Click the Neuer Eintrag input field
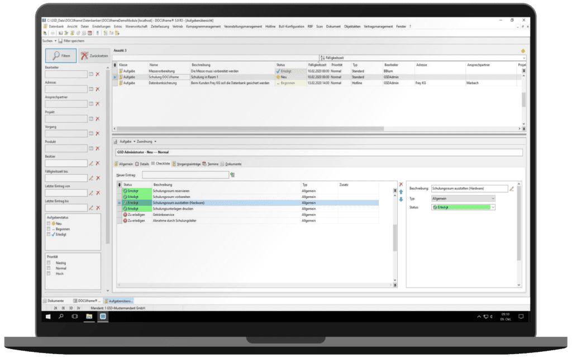Screen dimensions: 572x358 pos(185,175)
